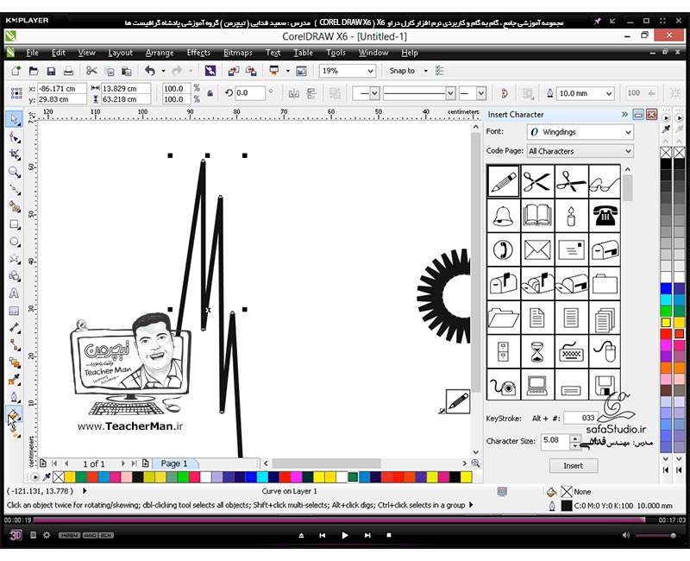Play the video in KMPlayer

pyautogui.click(x=344, y=535)
